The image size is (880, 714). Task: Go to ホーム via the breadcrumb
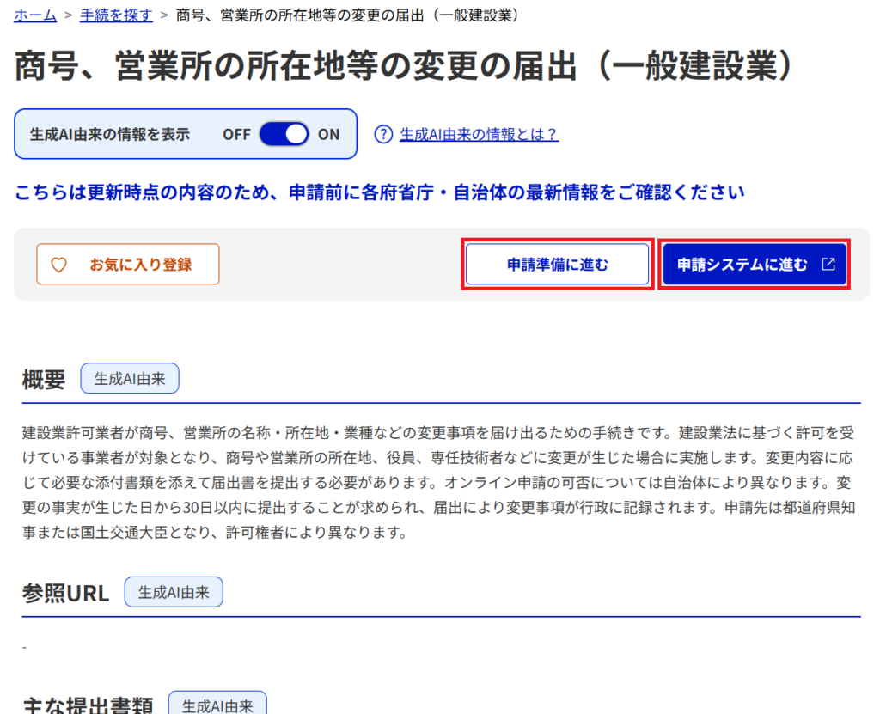coord(35,15)
